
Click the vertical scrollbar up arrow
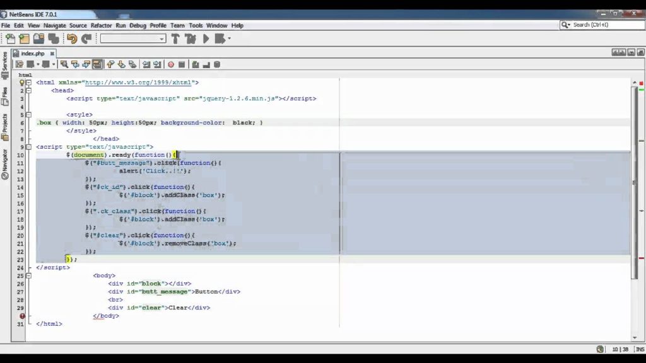(635, 83)
